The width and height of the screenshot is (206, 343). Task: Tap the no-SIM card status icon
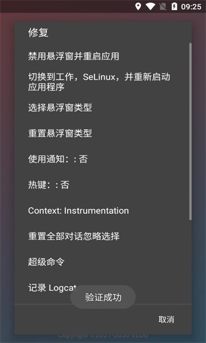tap(163, 7)
